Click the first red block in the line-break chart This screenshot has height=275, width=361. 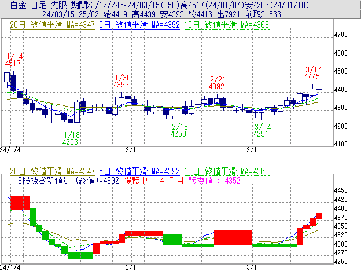pos(20,203)
